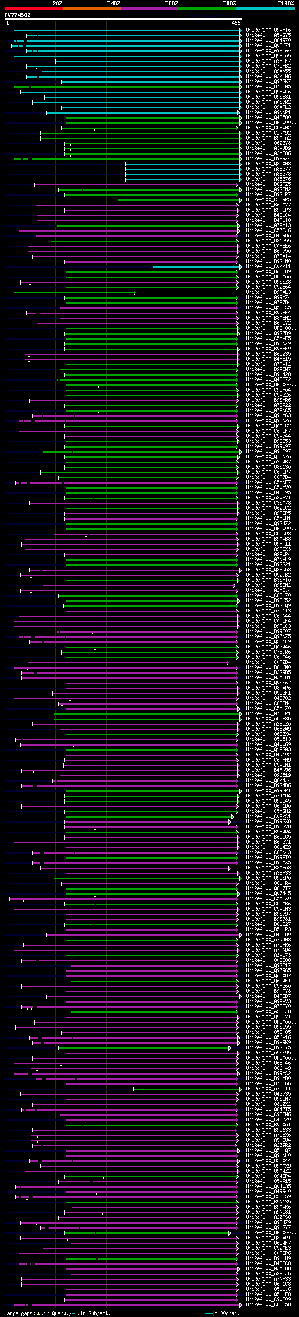Select the UniRef100_B9RXL3 label
The width and height of the screenshot is (299, 1317).
pyautogui.click(x=268, y=292)
